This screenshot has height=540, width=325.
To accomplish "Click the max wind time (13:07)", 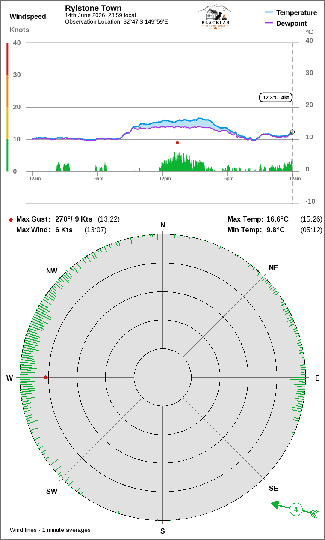I will [95, 230].
